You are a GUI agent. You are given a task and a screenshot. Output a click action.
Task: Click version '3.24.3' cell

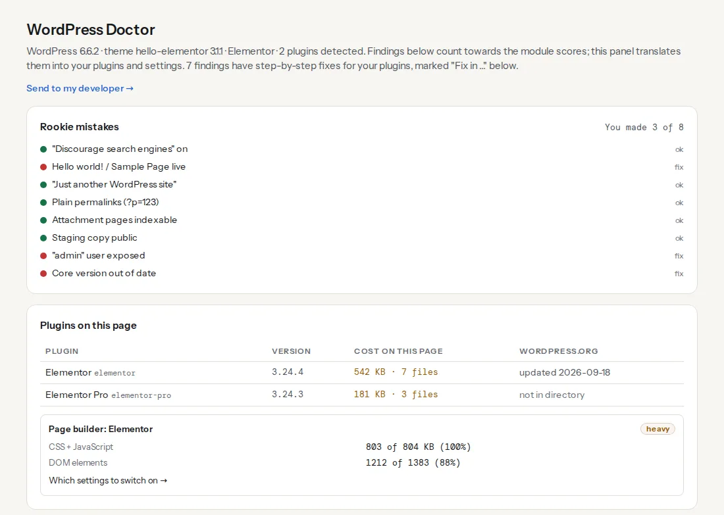coord(287,395)
